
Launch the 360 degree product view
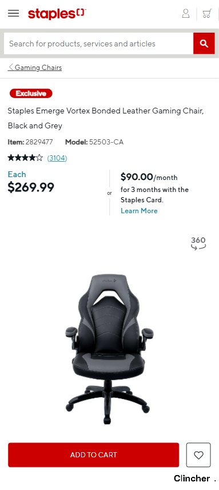[x=198, y=244]
